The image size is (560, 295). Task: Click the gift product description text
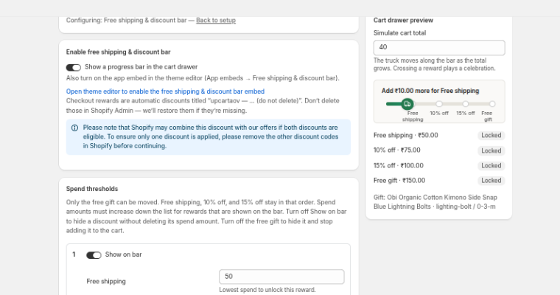[435, 202]
